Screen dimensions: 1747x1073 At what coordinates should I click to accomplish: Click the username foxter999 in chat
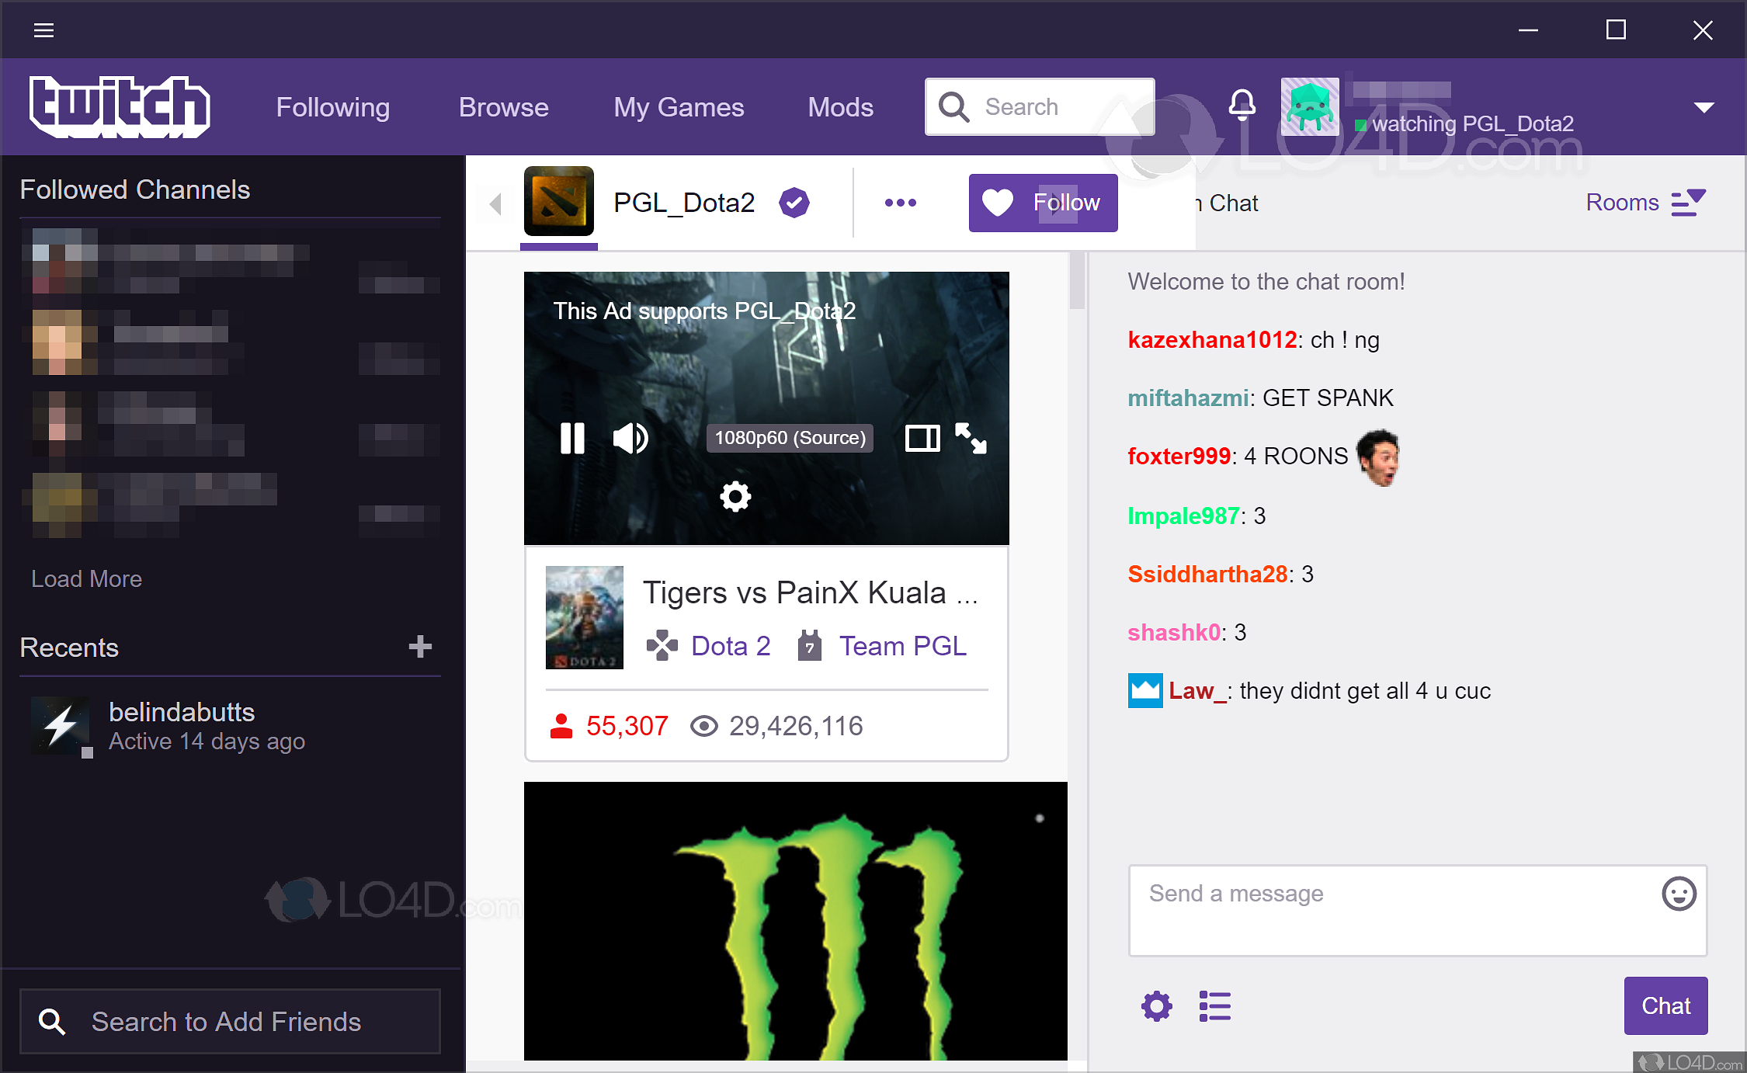1179,457
